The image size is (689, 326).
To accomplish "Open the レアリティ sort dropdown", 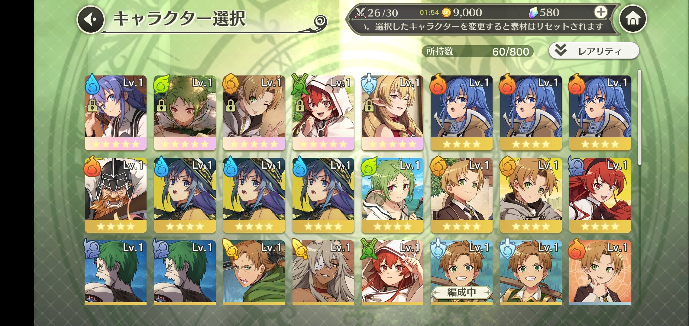I will coord(594,51).
